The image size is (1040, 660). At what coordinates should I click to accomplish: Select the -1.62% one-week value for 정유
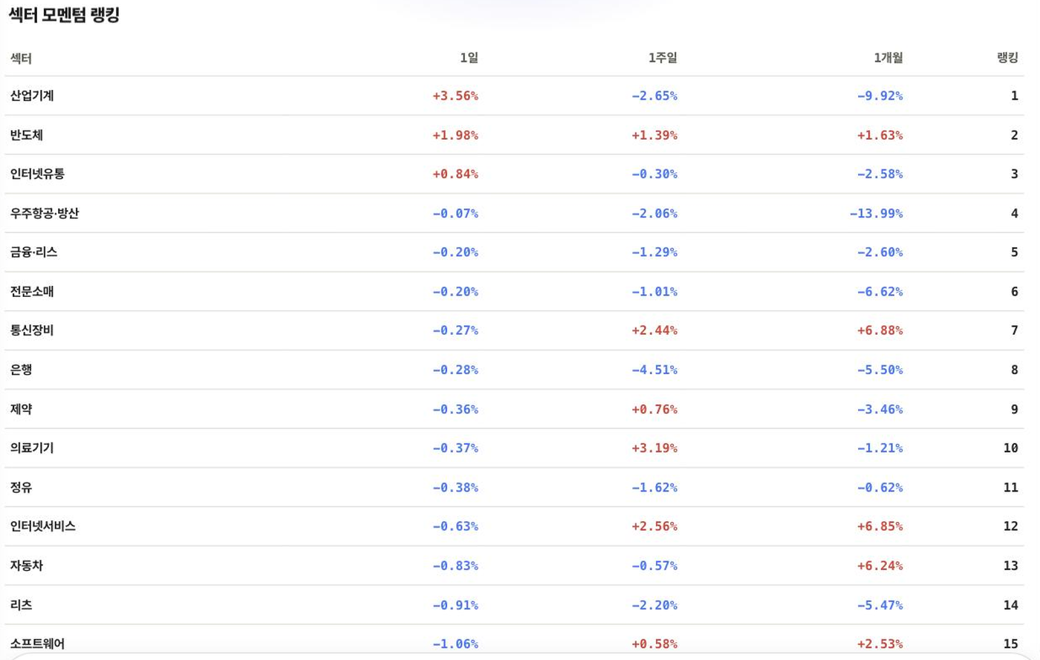[x=654, y=487]
